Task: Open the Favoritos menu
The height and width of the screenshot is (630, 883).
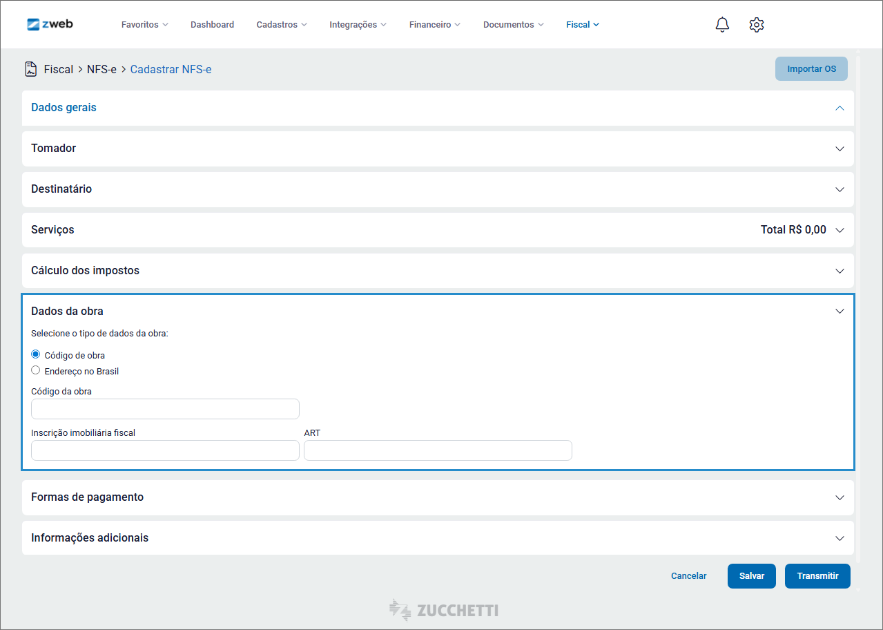Action: pyautogui.click(x=144, y=25)
